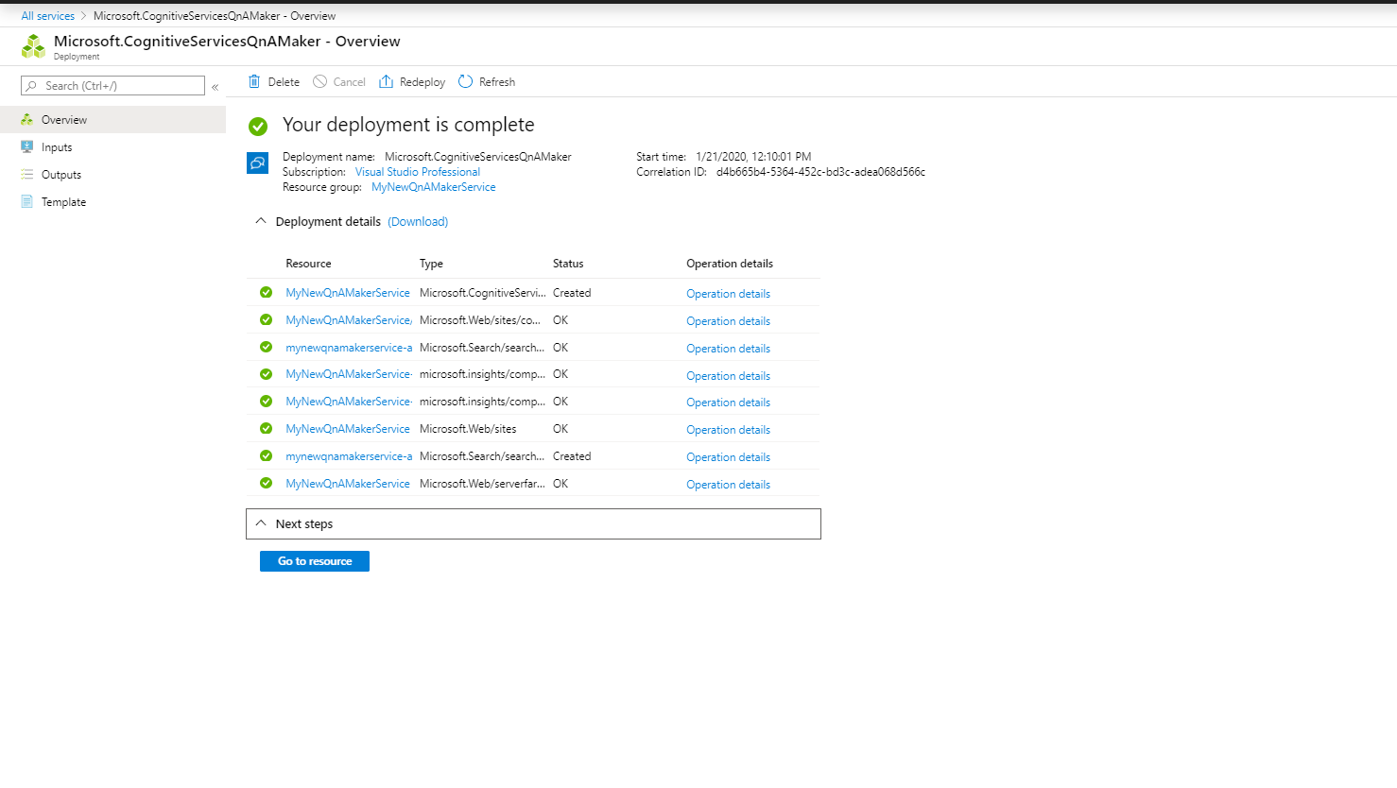
Task: Click the big green deployment complete checkmark
Action: click(x=258, y=126)
